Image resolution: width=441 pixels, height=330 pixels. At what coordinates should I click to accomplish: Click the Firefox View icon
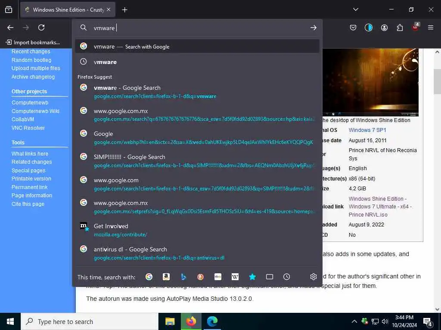click(x=9, y=9)
